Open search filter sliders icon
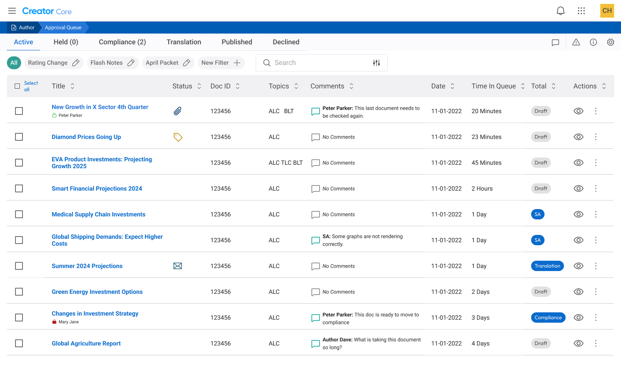Screen dimensions: 621x370 click(x=376, y=63)
